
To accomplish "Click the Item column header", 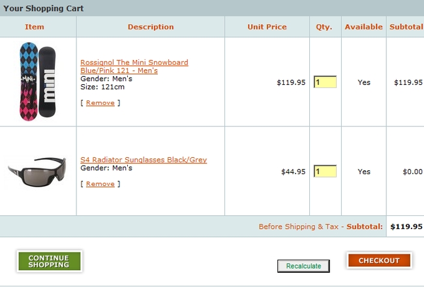I will (35, 27).
